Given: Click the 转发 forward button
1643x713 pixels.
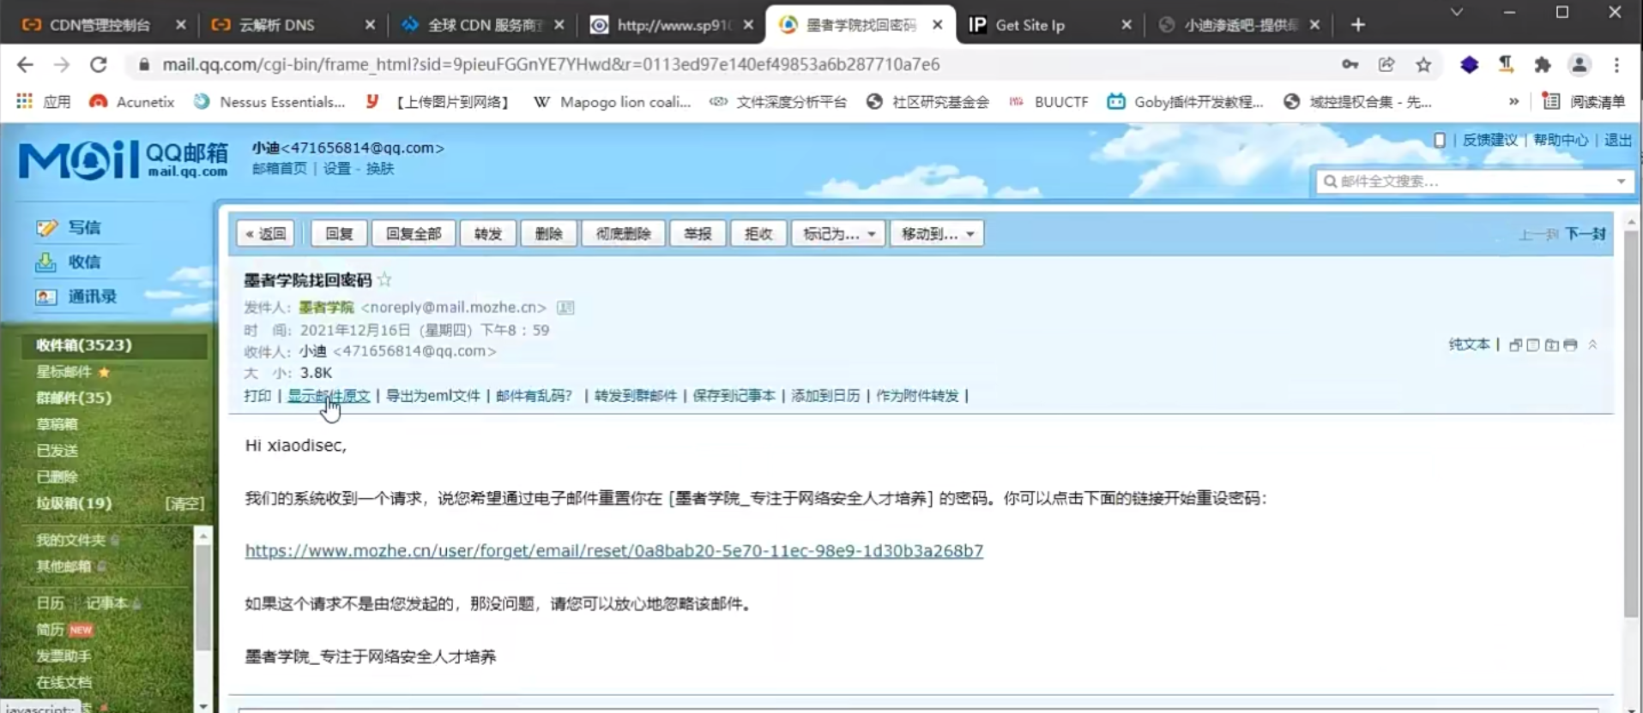Looking at the screenshot, I should 487,234.
